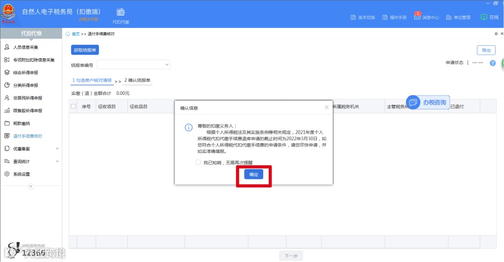Click the info icon in the dialog
The height and width of the screenshot is (262, 504).
pos(189,127)
